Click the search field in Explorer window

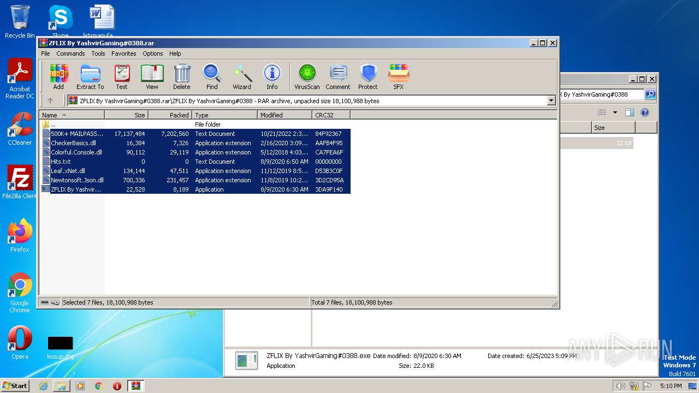click(602, 94)
